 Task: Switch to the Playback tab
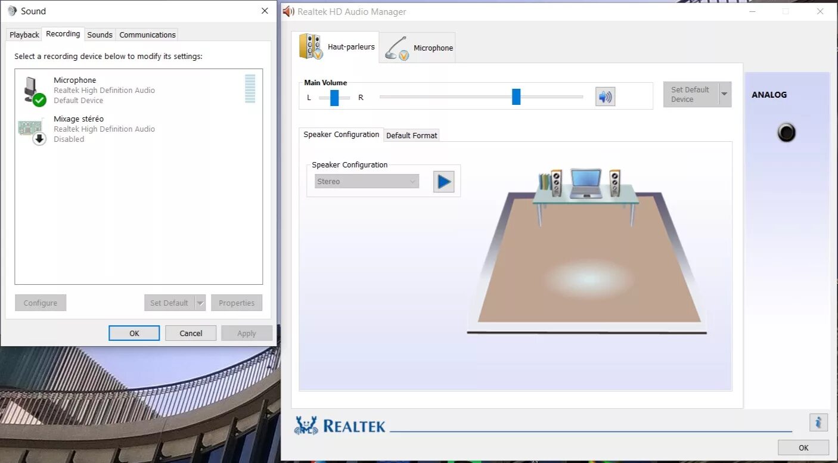24,35
